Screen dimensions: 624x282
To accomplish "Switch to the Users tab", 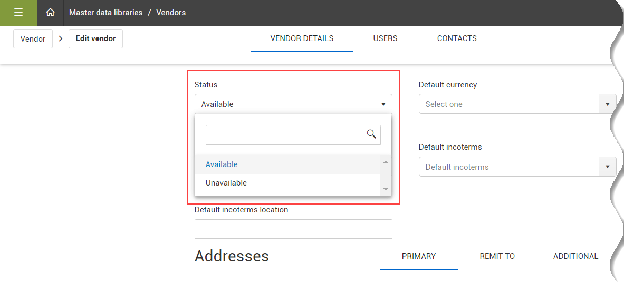I will coord(385,38).
